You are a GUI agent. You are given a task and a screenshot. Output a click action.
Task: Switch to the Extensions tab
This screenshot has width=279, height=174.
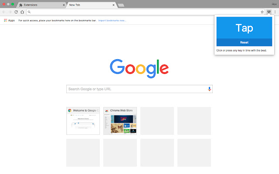[x=41, y=5]
